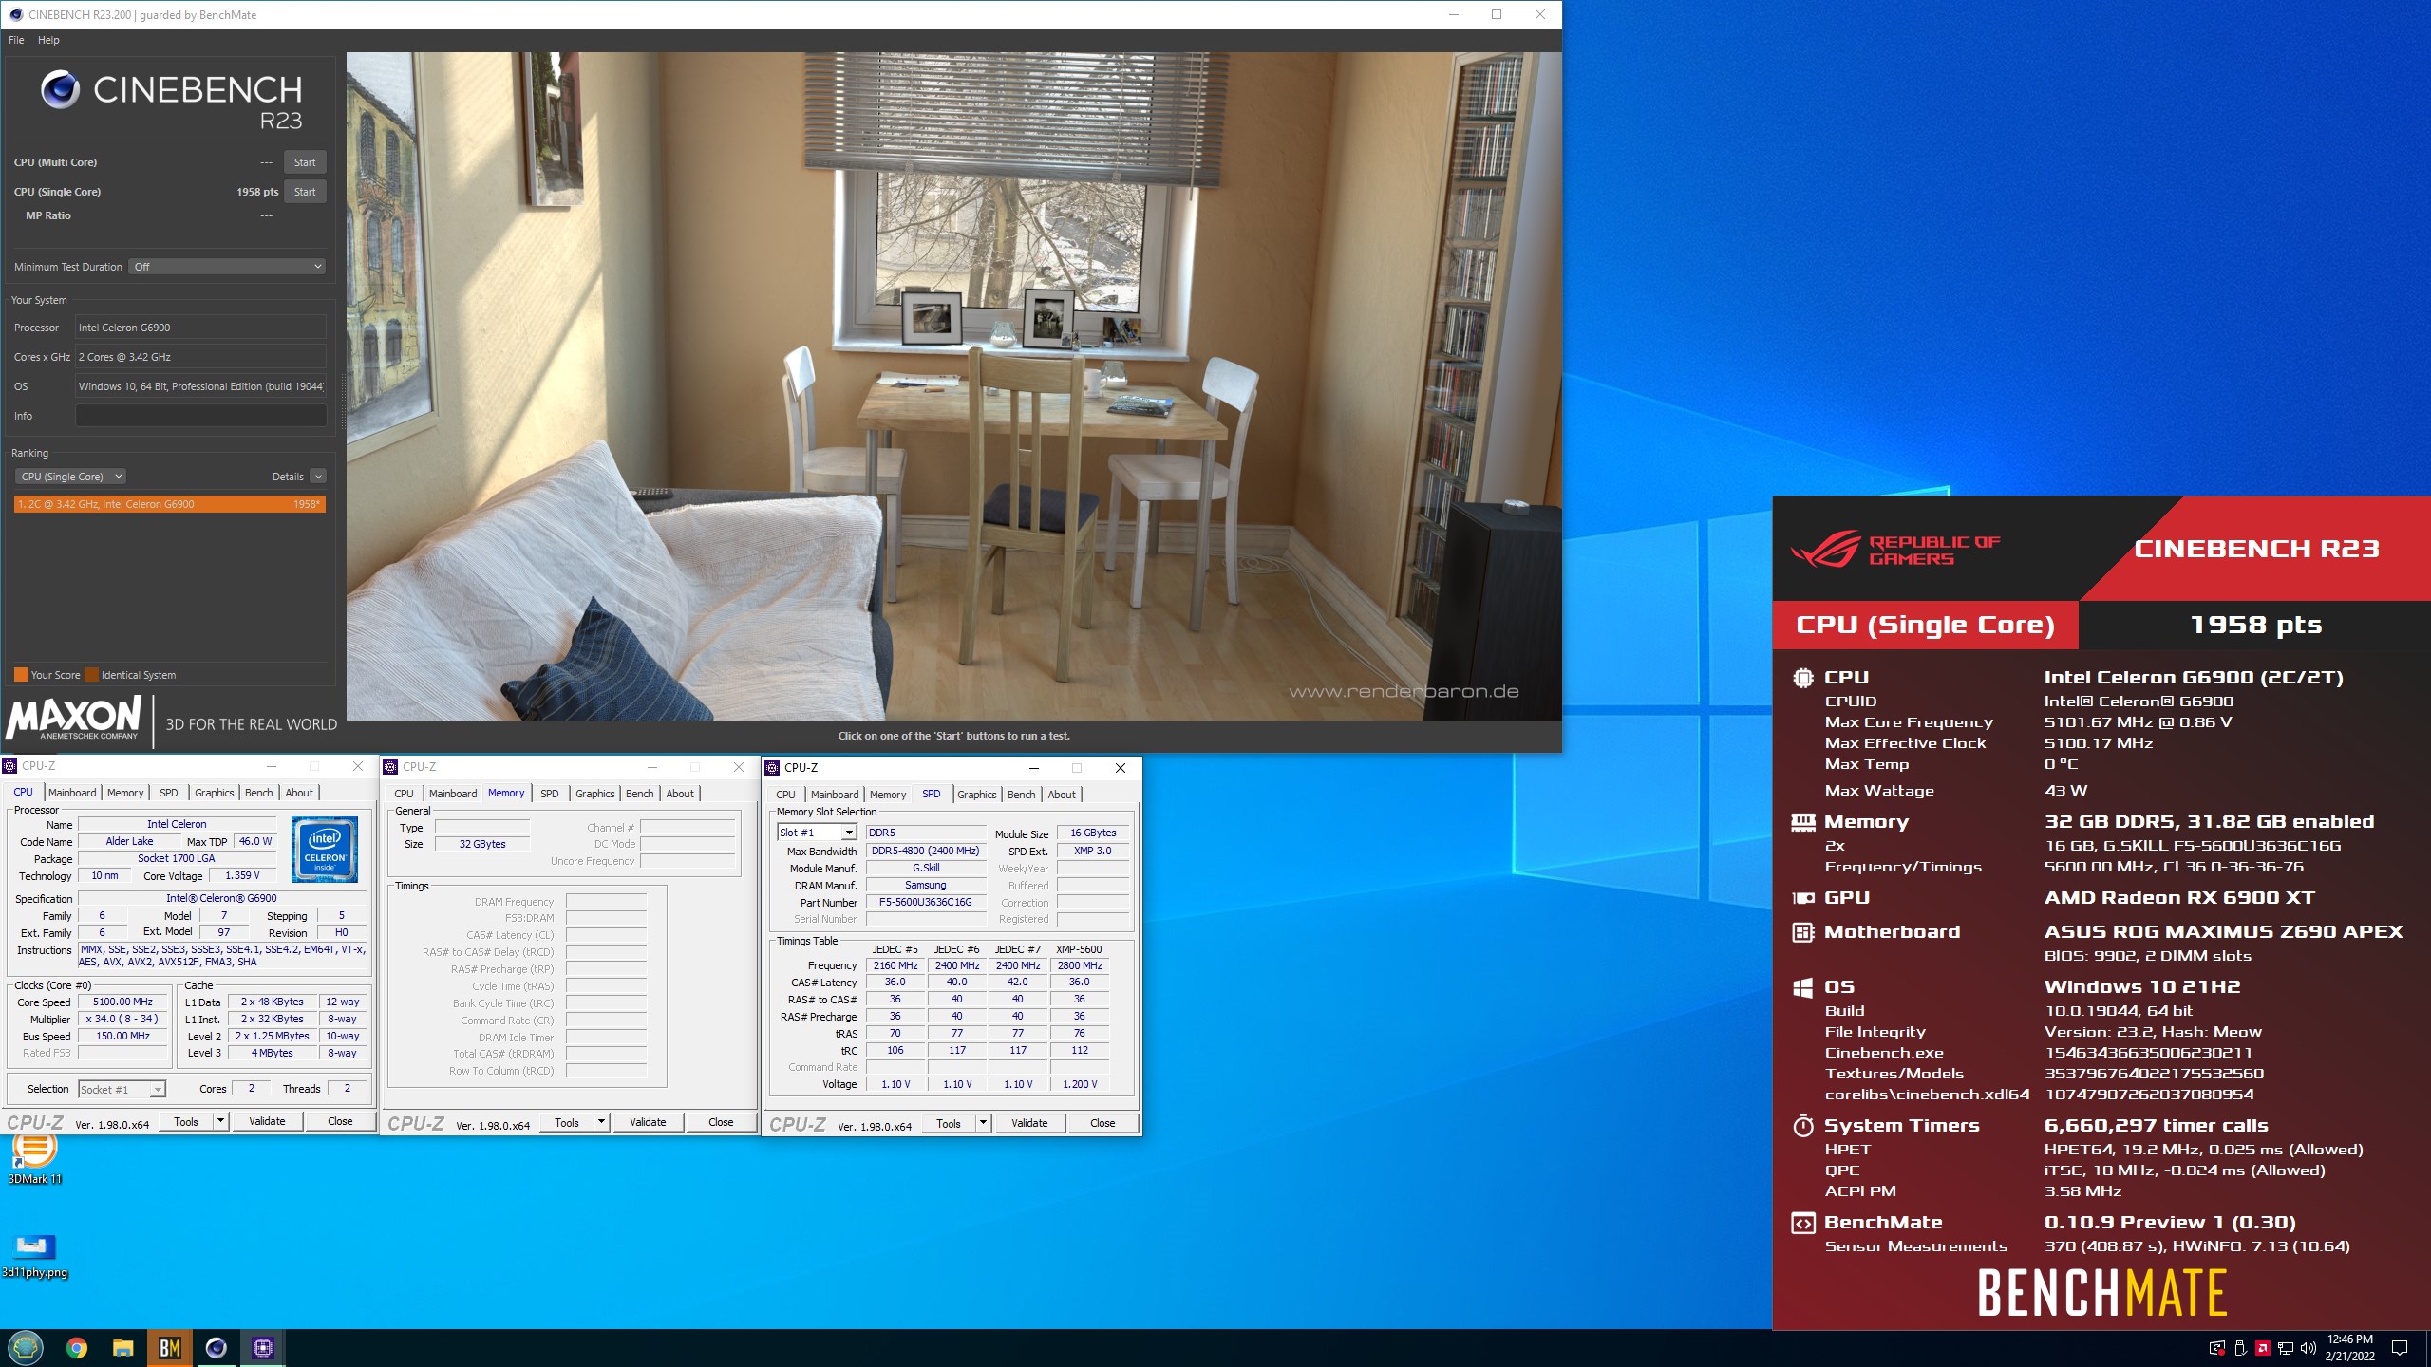The image size is (2431, 1367).
Task: Click the Memory Size 32 GBytes field
Action: 482,844
